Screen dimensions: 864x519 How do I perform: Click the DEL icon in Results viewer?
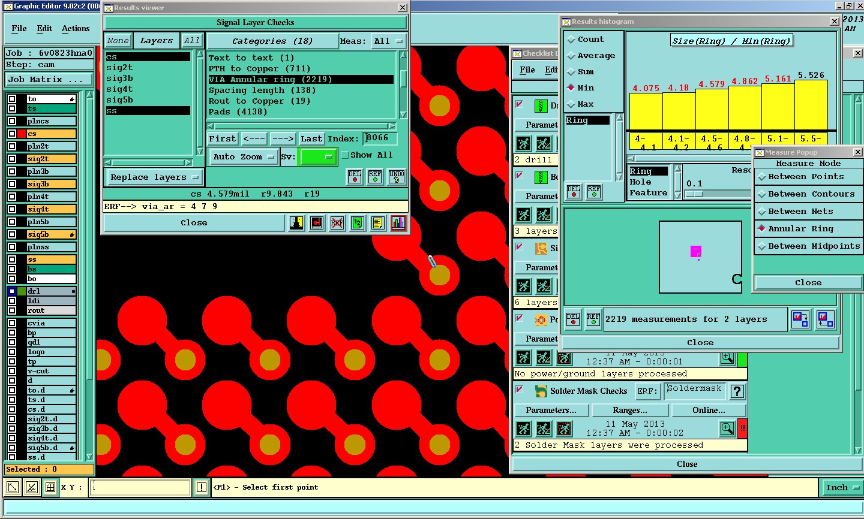(355, 177)
